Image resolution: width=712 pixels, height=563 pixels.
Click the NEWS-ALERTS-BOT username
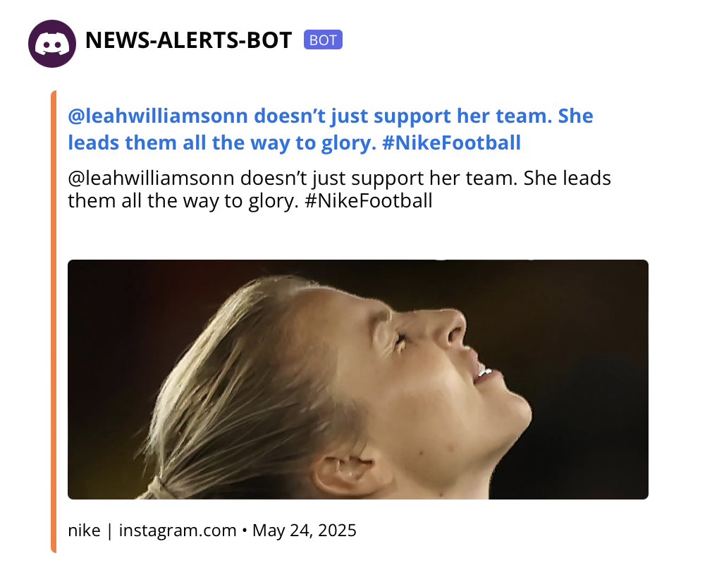coord(188,40)
